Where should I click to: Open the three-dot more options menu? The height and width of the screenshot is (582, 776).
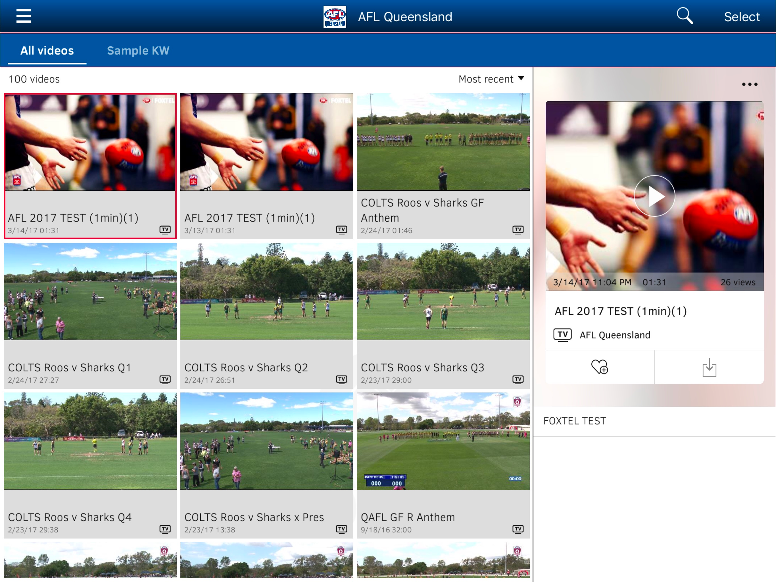pyautogui.click(x=749, y=84)
